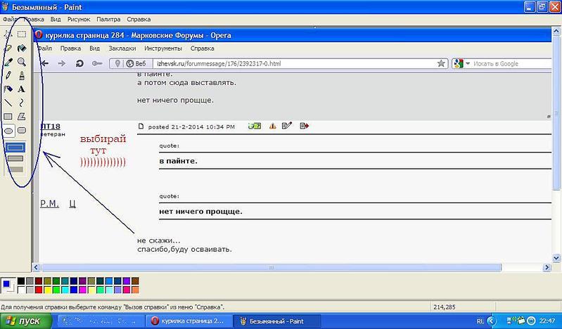This screenshot has height=329, width=562.
Task: Select the Free-Form Select tool in Paint
Action: coord(8,34)
